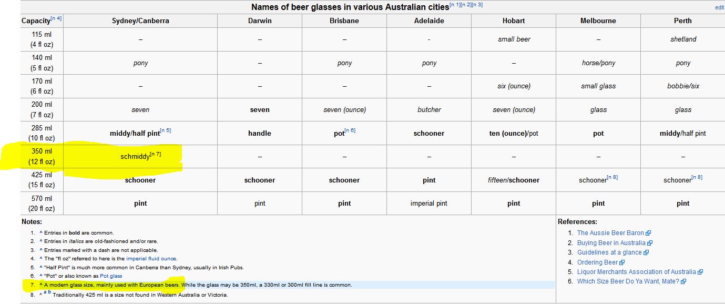Click the external link icon after The Aussie Beer Baron

[649, 233]
